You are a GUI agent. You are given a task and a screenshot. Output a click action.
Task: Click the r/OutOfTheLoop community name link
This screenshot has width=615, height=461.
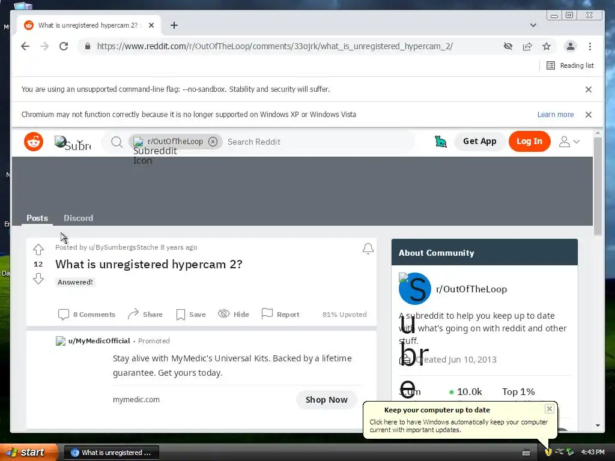471,289
